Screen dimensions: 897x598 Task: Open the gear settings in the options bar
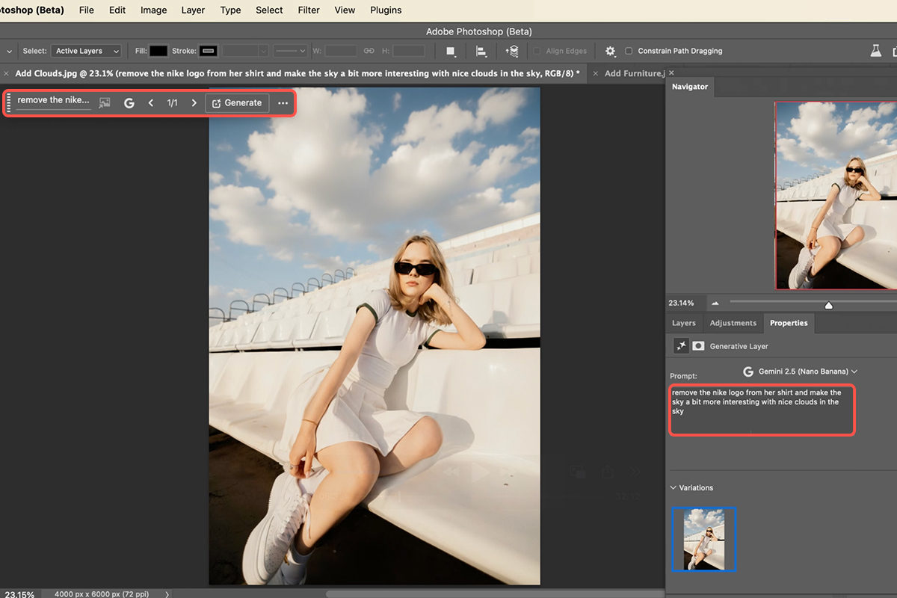[x=611, y=51]
